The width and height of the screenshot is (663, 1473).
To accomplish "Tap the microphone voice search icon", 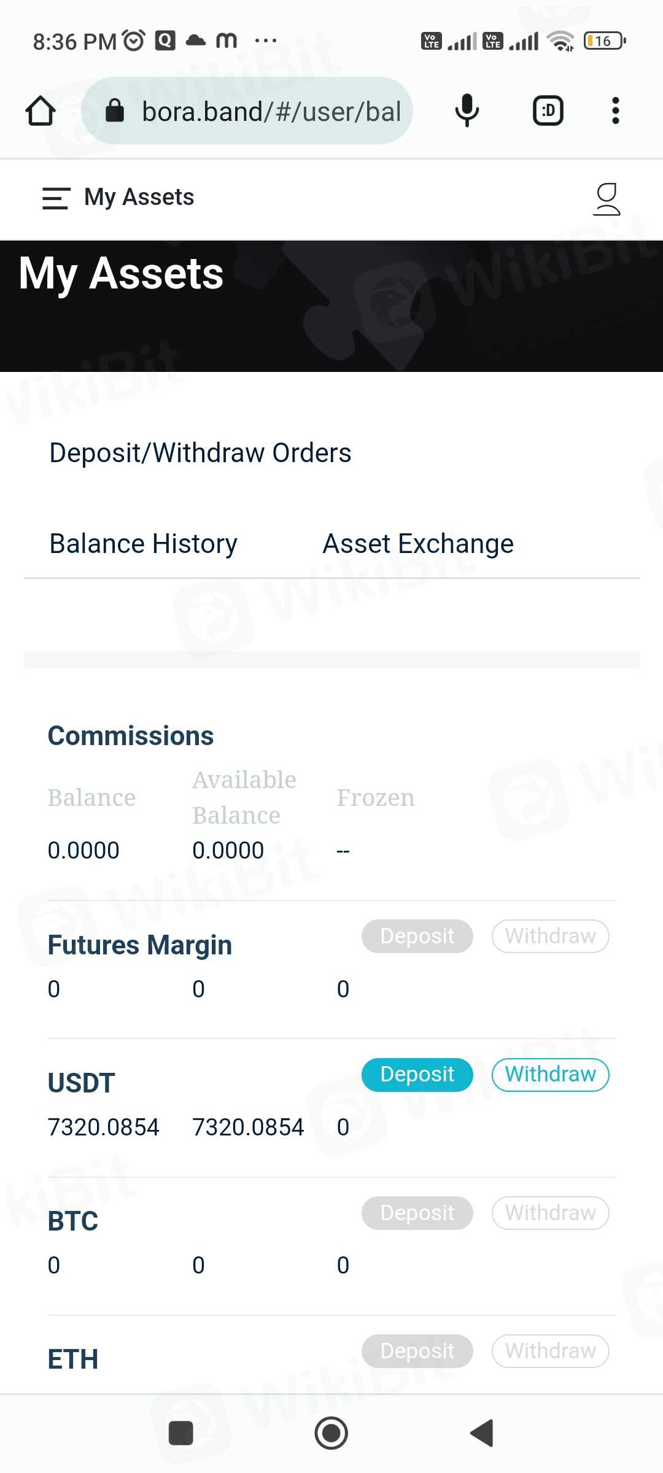I will tap(467, 111).
